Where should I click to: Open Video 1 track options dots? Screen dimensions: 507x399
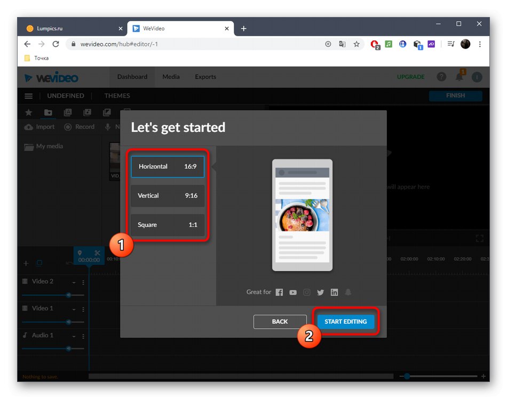[83, 310]
